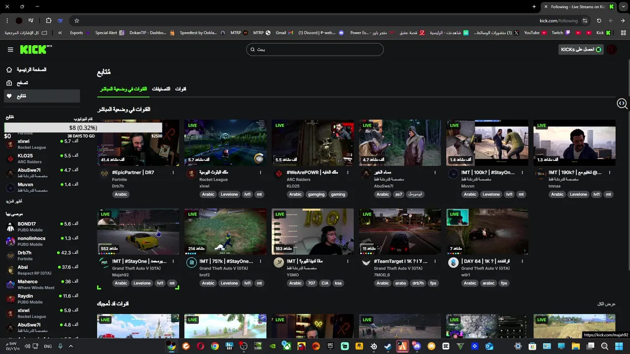Open three-dot menu on AbuSwe7l stream card
The image size is (630, 354).
coord(435,173)
